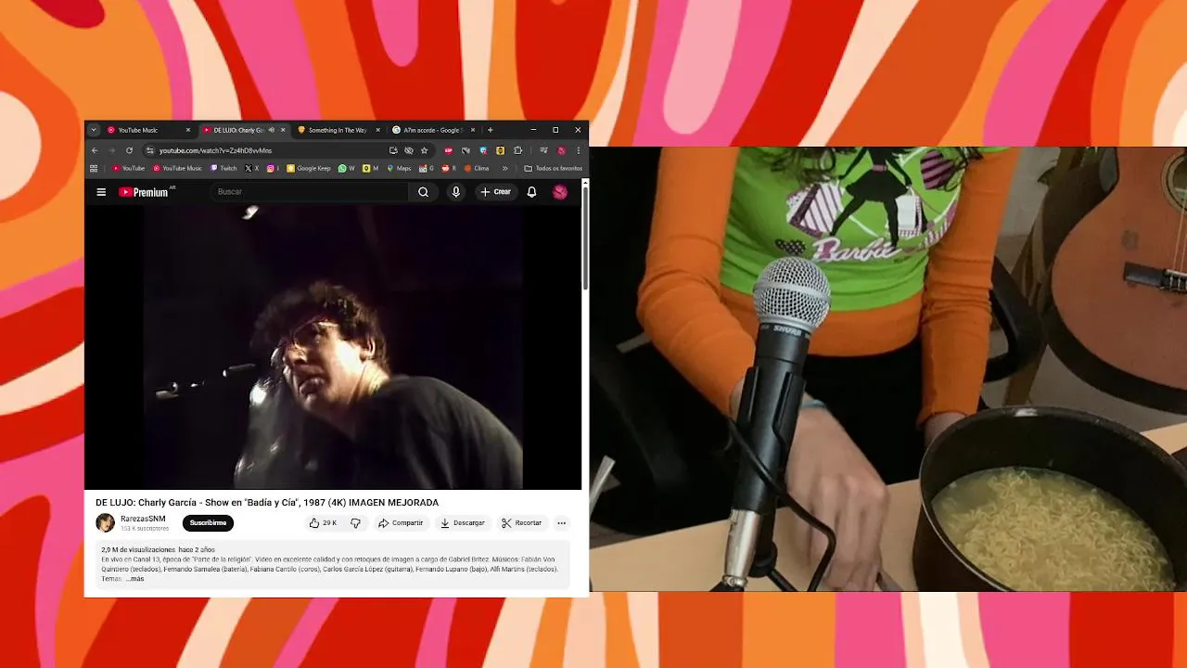The height and width of the screenshot is (668, 1187).
Task: Open the YouTube bookmark in bookmarks bar
Action: (129, 169)
